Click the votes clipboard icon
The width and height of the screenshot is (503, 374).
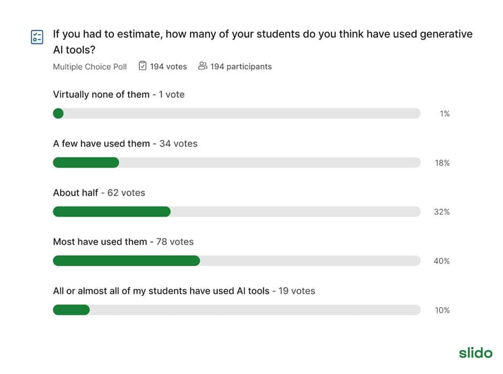pyautogui.click(x=142, y=66)
